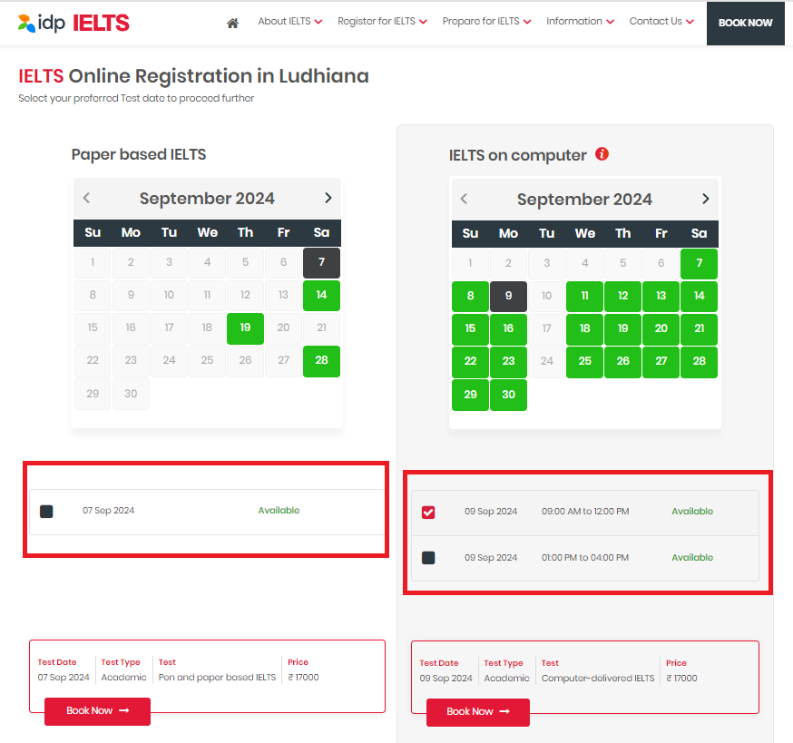This screenshot has width=793, height=743.
Task: Open the Register for IELTS menu
Action: pyautogui.click(x=382, y=20)
